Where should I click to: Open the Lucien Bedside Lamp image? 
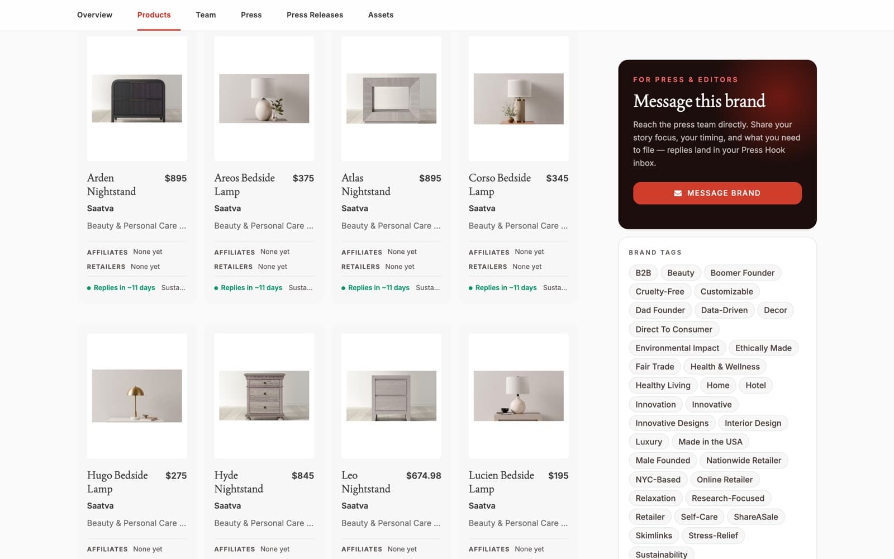tap(519, 396)
